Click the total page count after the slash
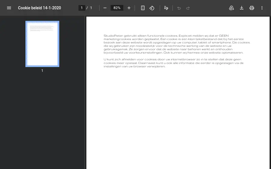Image resolution: width=271 pixels, height=169 pixels. tap(91, 8)
